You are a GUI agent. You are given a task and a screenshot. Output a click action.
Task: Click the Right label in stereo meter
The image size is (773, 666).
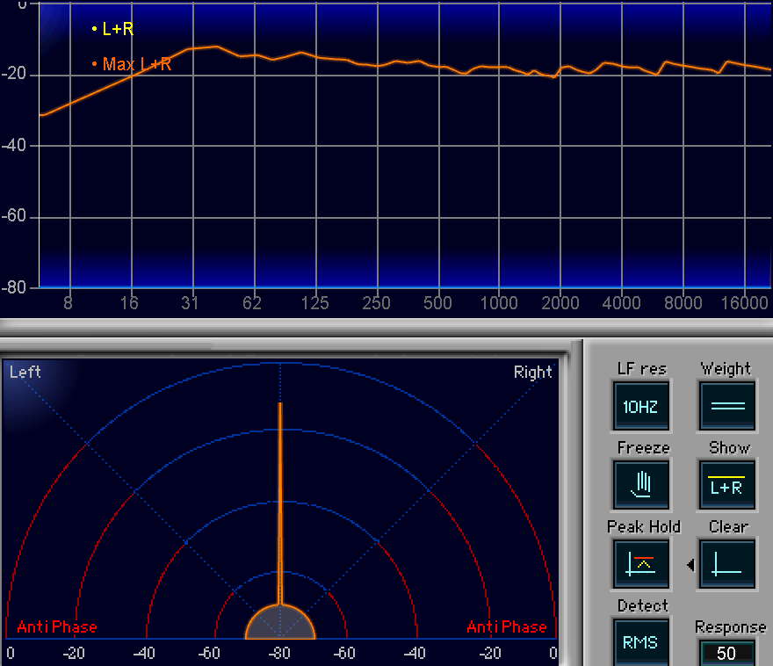pyautogui.click(x=532, y=372)
